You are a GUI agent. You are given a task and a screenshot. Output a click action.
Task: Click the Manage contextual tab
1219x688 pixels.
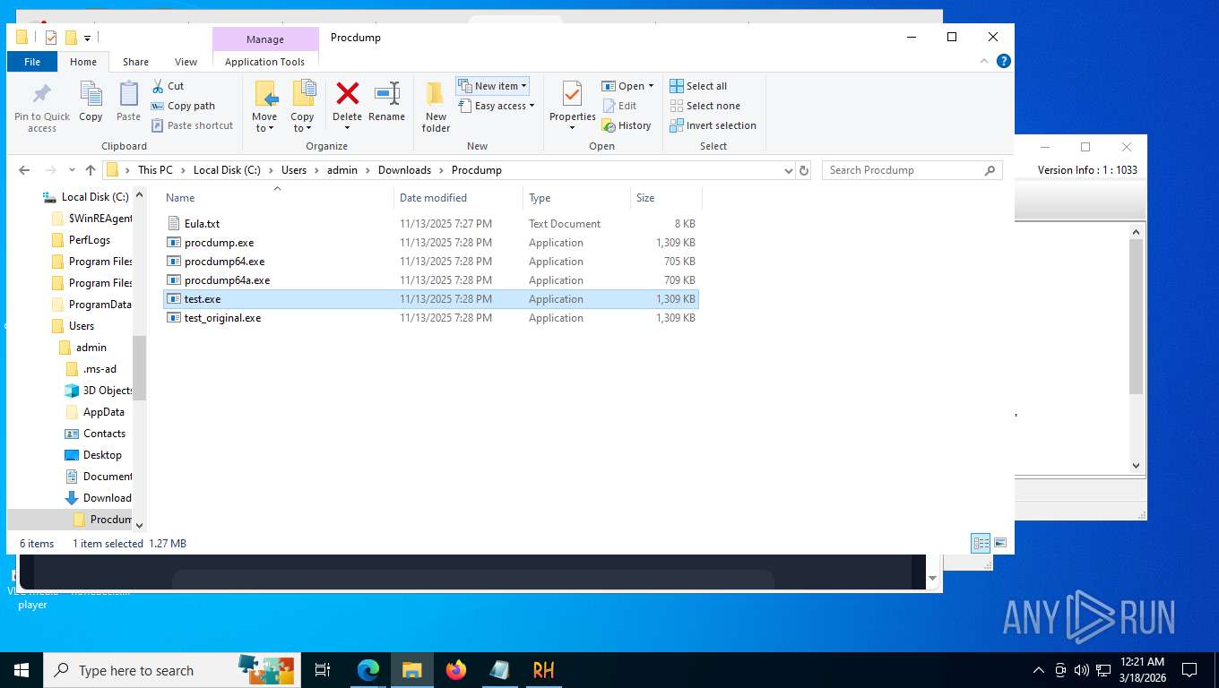(x=265, y=39)
